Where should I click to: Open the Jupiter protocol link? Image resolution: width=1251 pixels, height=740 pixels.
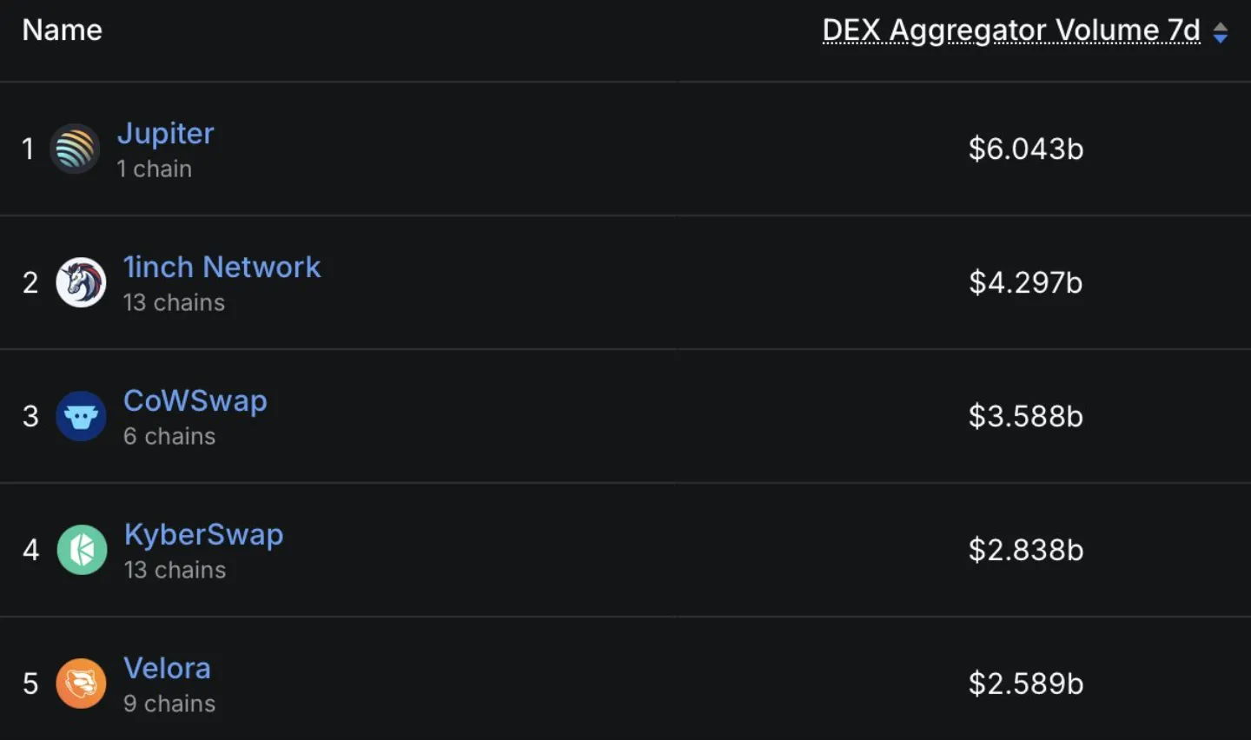pyautogui.click(x=165, y=134)
